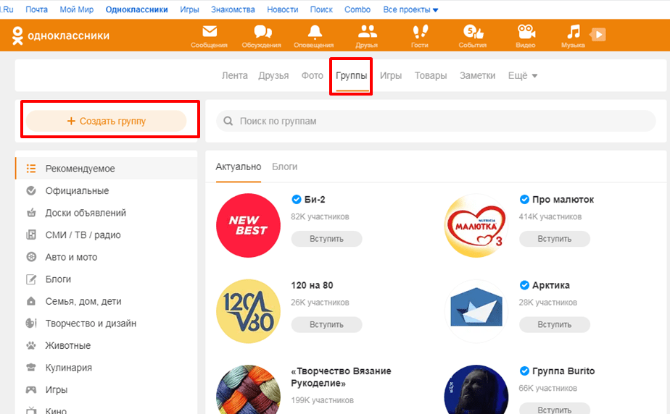
Task: Open the Мой Мир link
Action: pos(76,9)
